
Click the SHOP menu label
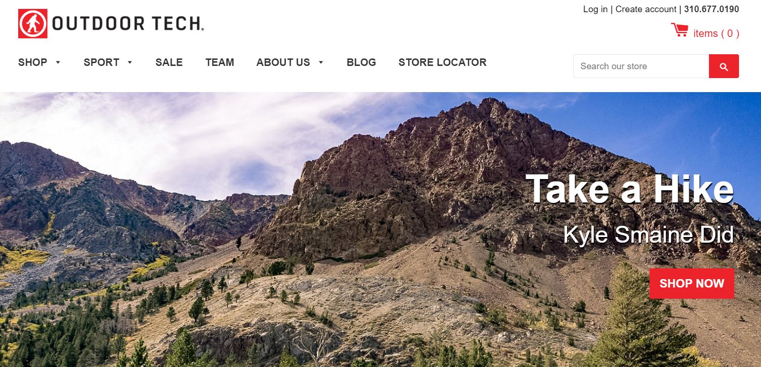[x=33, y=62]
